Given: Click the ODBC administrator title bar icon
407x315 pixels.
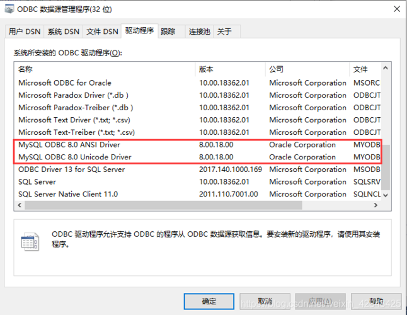Looking at the screenshot, I should (x=9, y=9).
